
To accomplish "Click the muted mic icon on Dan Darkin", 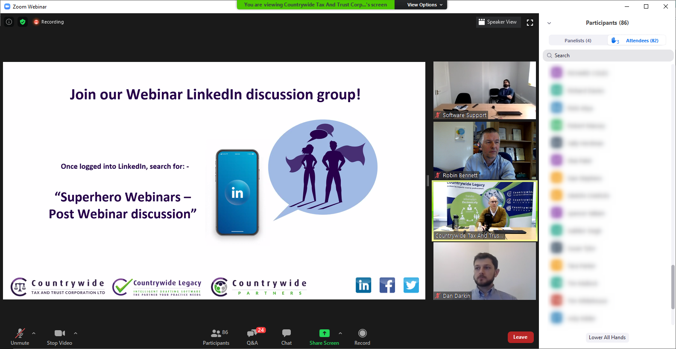I will click(438, 296).
